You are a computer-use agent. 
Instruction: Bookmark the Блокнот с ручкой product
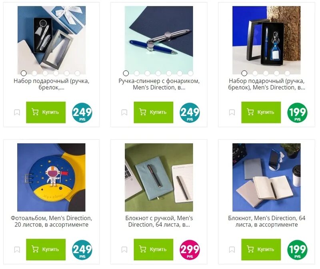[124, 249]
